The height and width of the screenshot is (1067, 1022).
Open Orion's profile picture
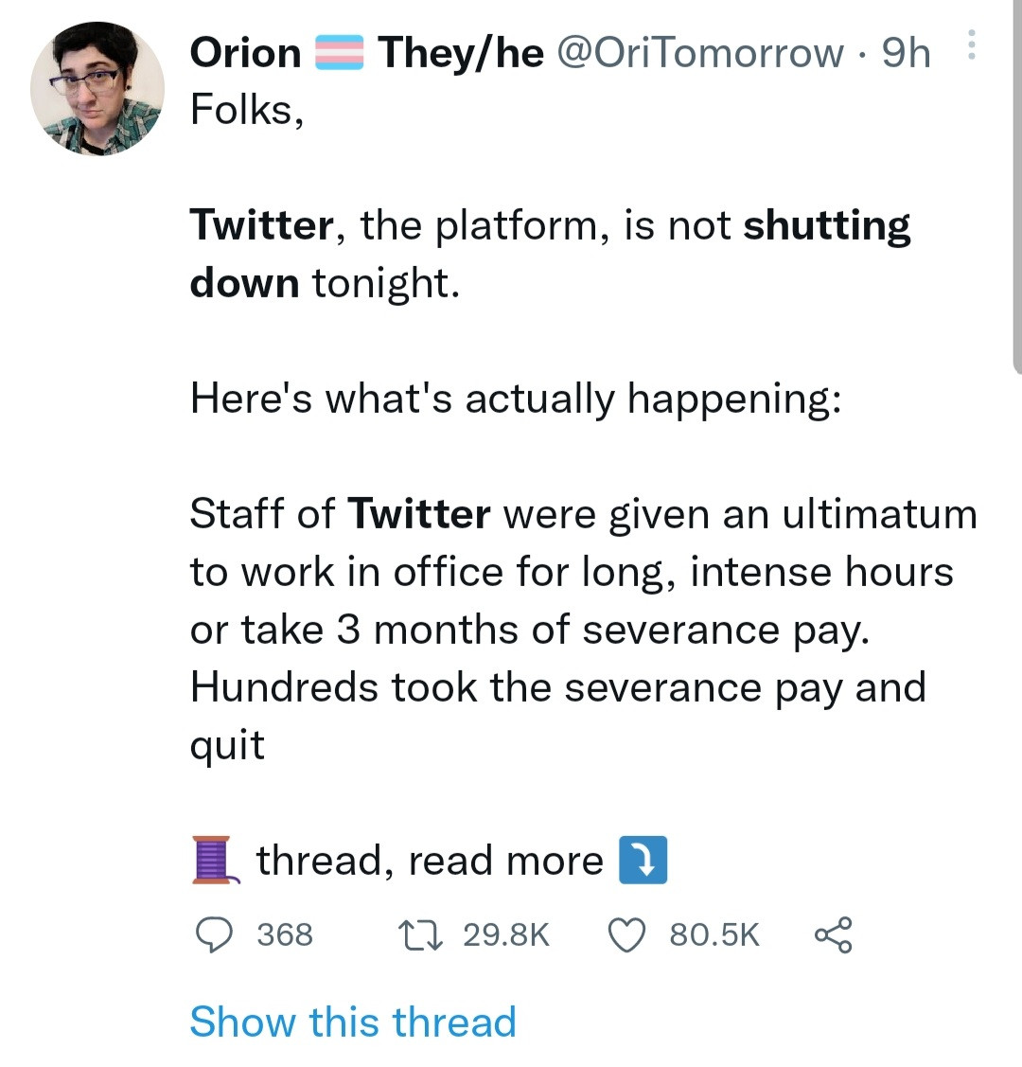pos(98,87)
